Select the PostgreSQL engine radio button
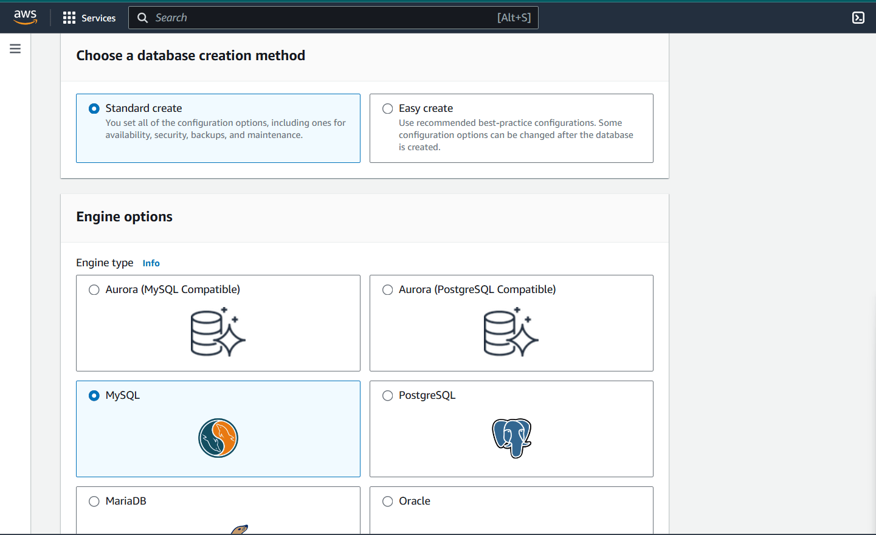Screen dimensions: 876x535 388,396
